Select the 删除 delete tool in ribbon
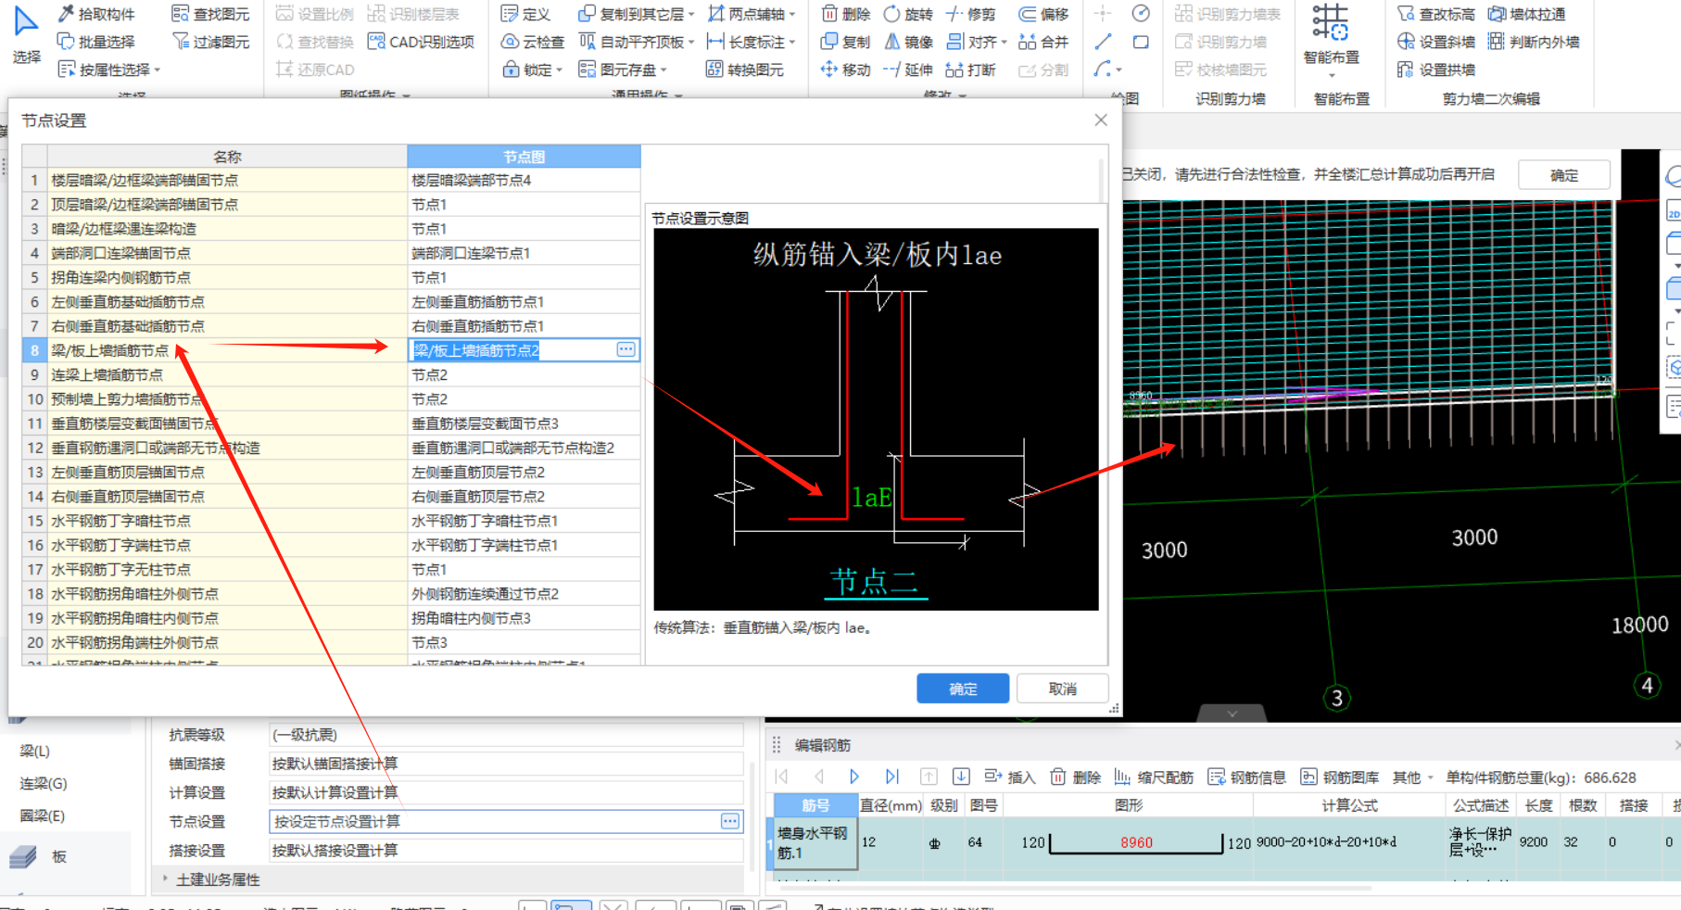The image size is (1681, 910). 846,14
